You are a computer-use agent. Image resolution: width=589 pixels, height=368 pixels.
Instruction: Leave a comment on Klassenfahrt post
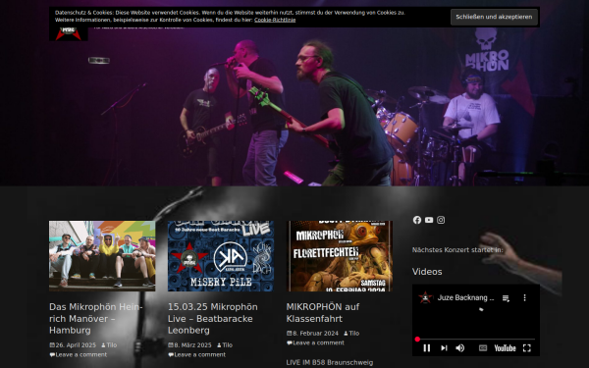coord(318,343)
